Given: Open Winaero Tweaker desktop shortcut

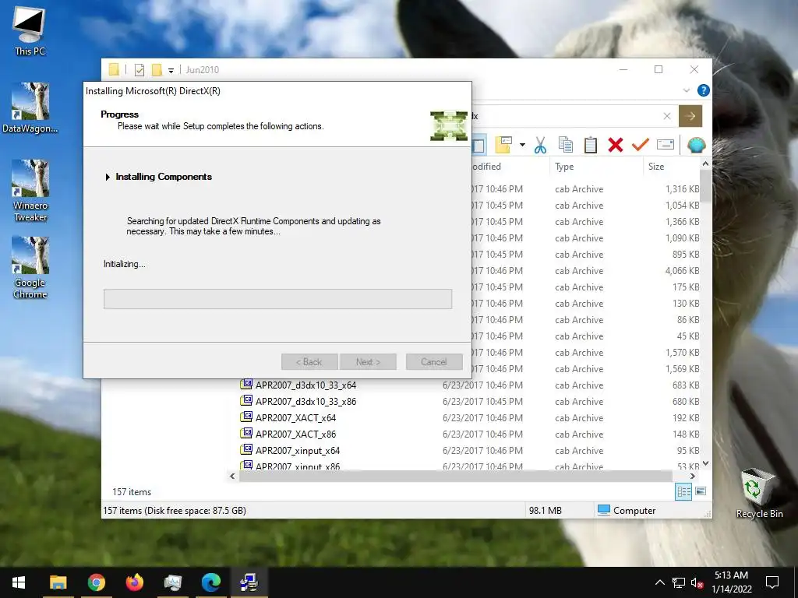Looking at the screenshot, I should coord(30,190).
